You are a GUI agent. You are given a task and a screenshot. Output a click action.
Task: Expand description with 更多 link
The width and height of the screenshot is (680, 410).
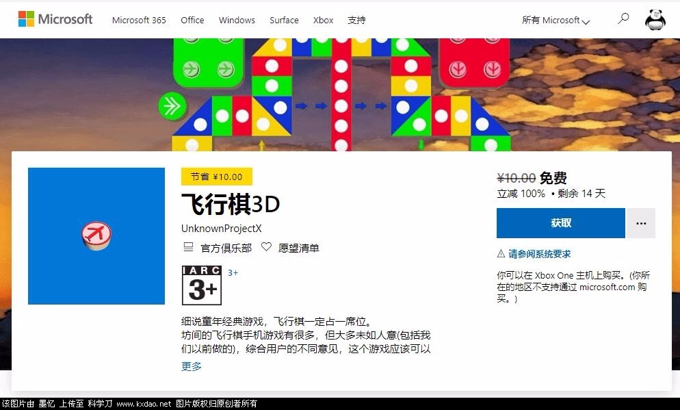(192, 366)
